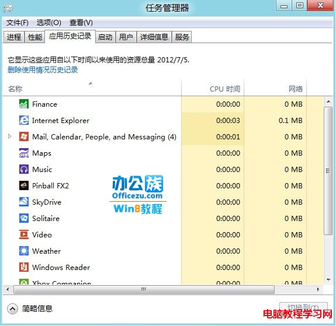Screen dimensions: 336x326
Task: Select the SkyDrive row name
Action: (x=47, y=202)
